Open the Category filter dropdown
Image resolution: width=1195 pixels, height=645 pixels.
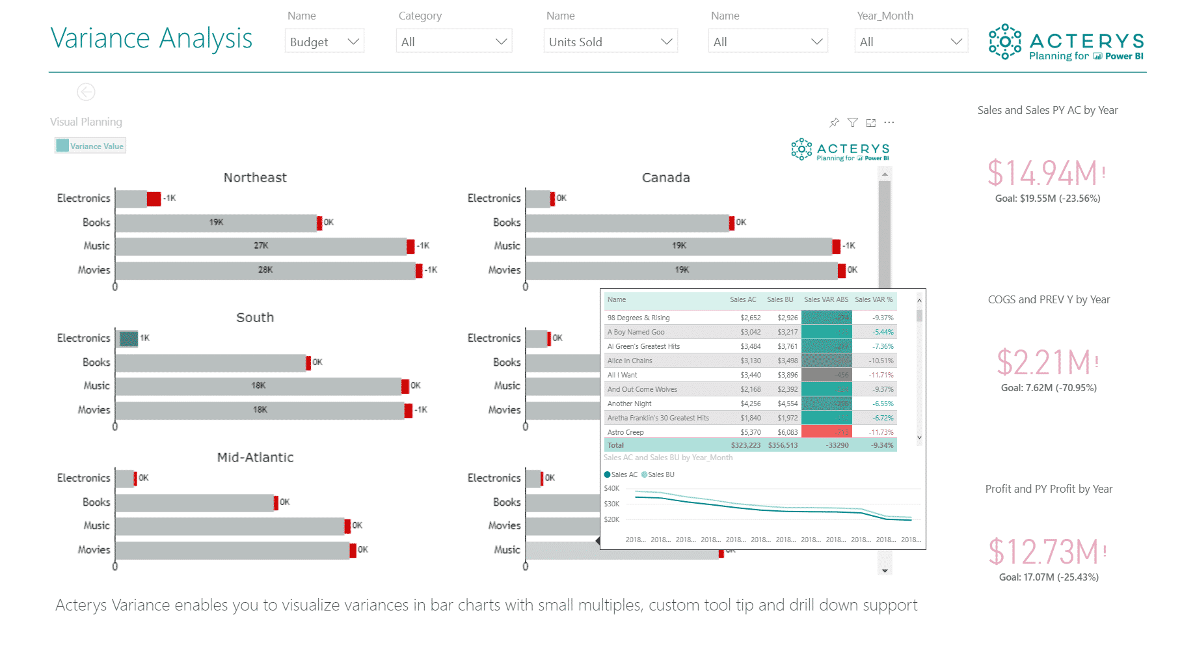click(454, 40)
